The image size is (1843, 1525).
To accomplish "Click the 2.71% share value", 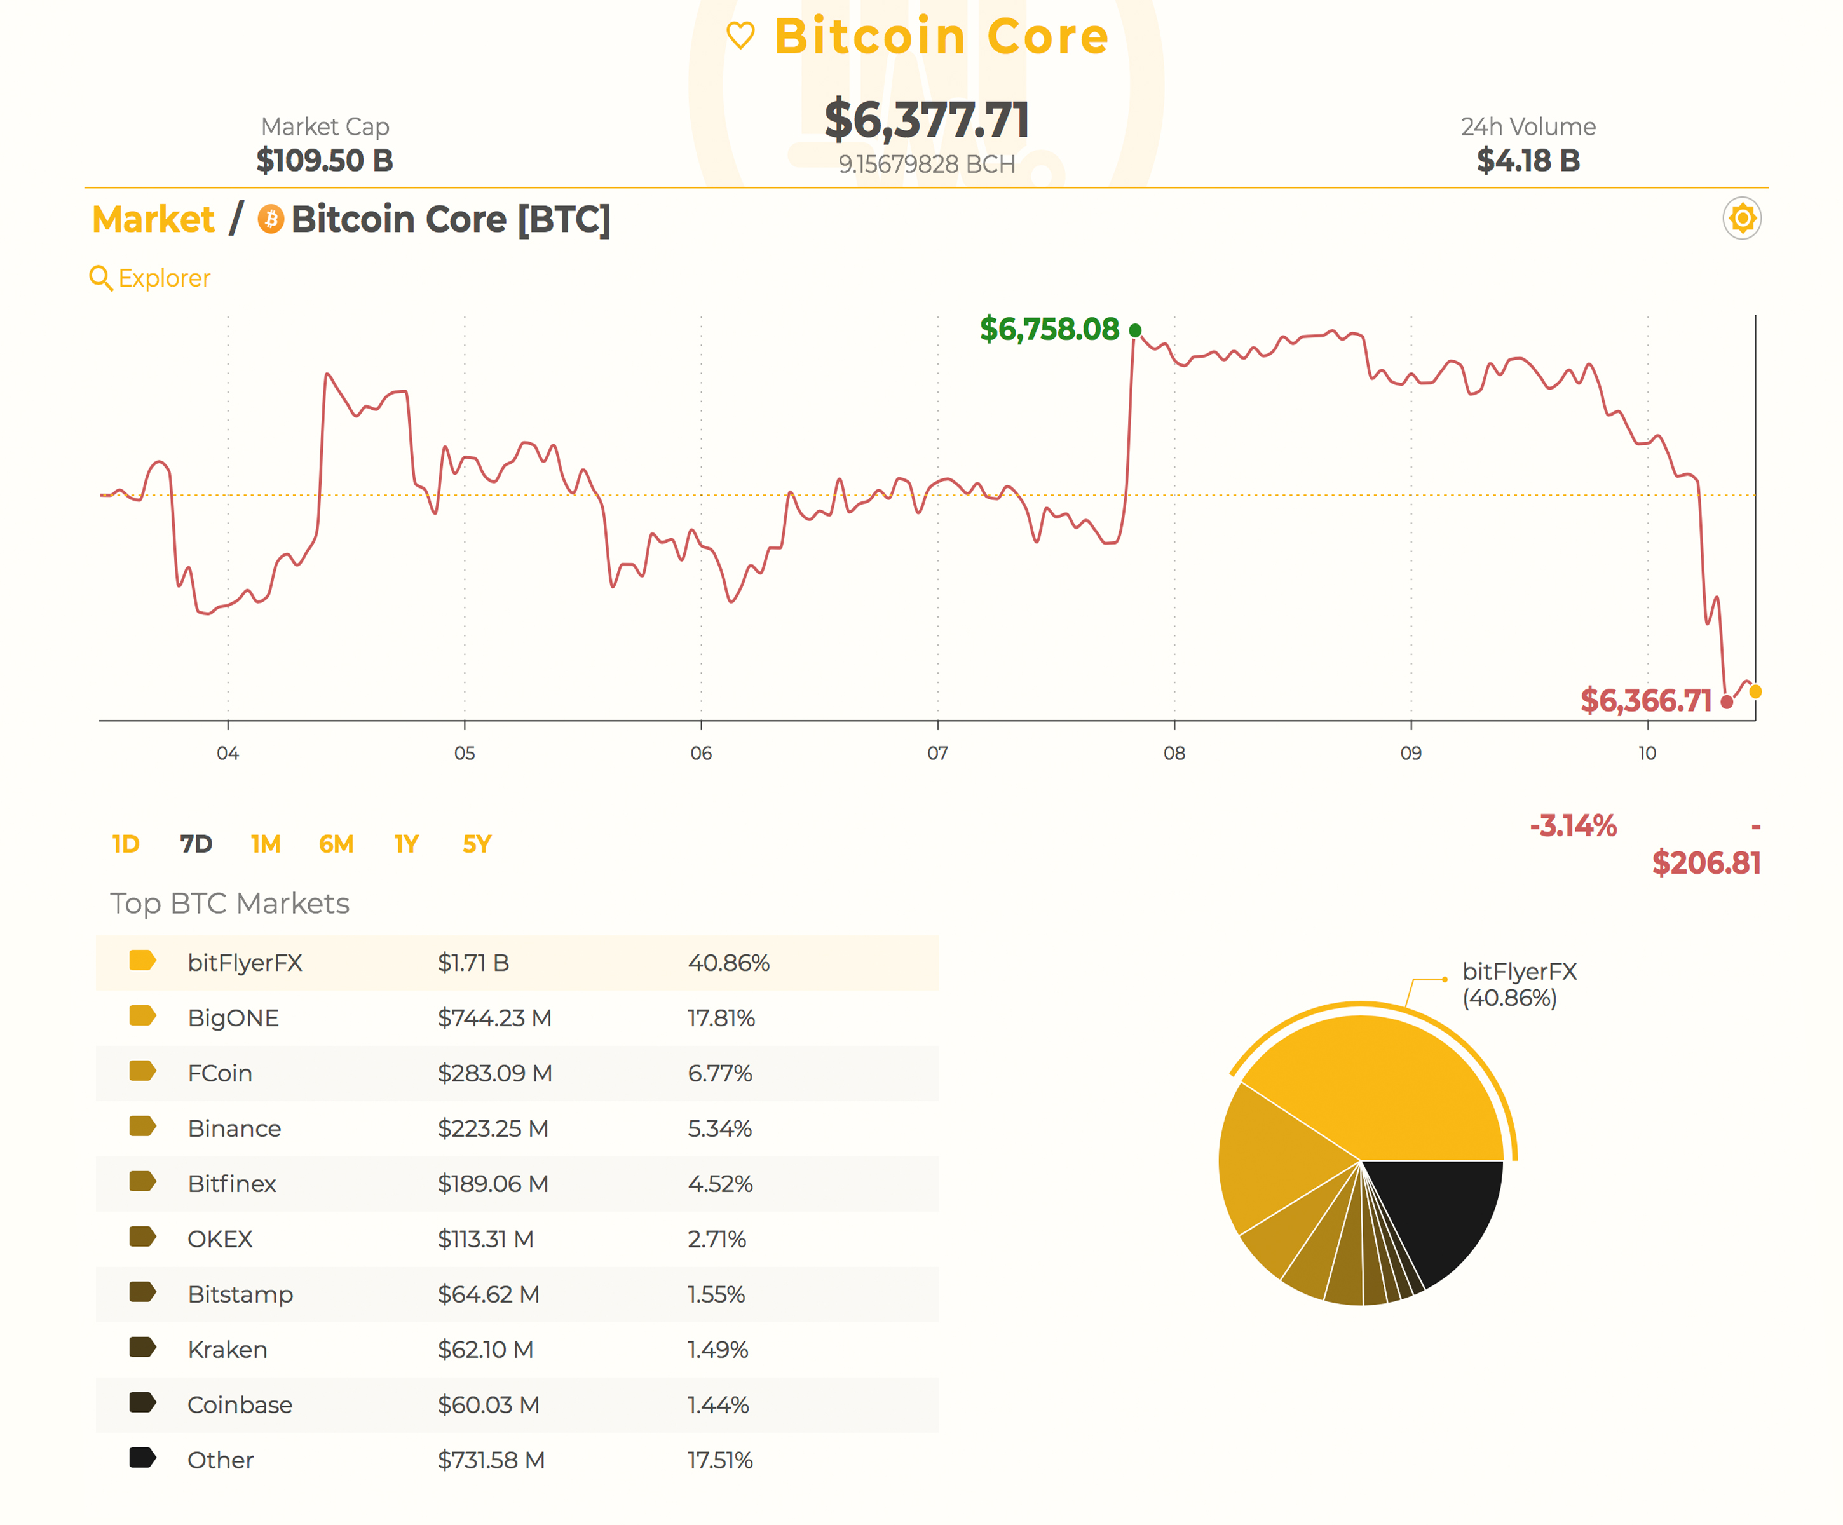I will (717, 1240).
